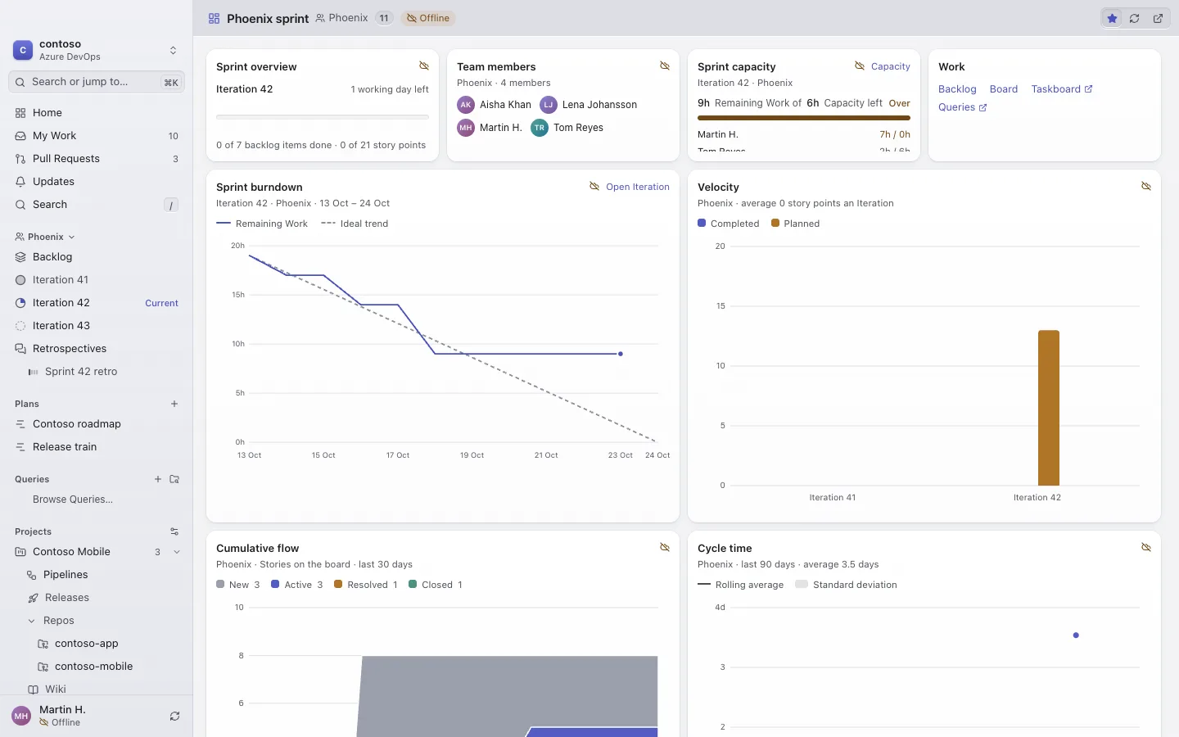Image resolution: width=1179 pixels, height=737 pixels.
Task: Collapse the Repos tree node
Action: point(32,621)
